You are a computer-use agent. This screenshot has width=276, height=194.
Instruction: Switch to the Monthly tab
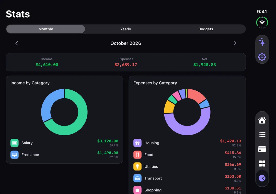click(x=45, y=29)
